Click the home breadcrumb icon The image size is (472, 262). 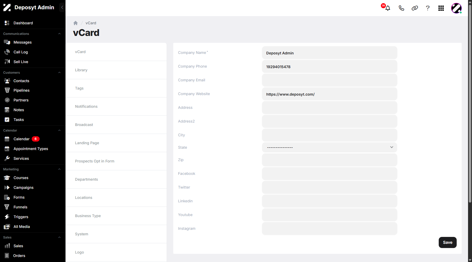coord(76,23)
